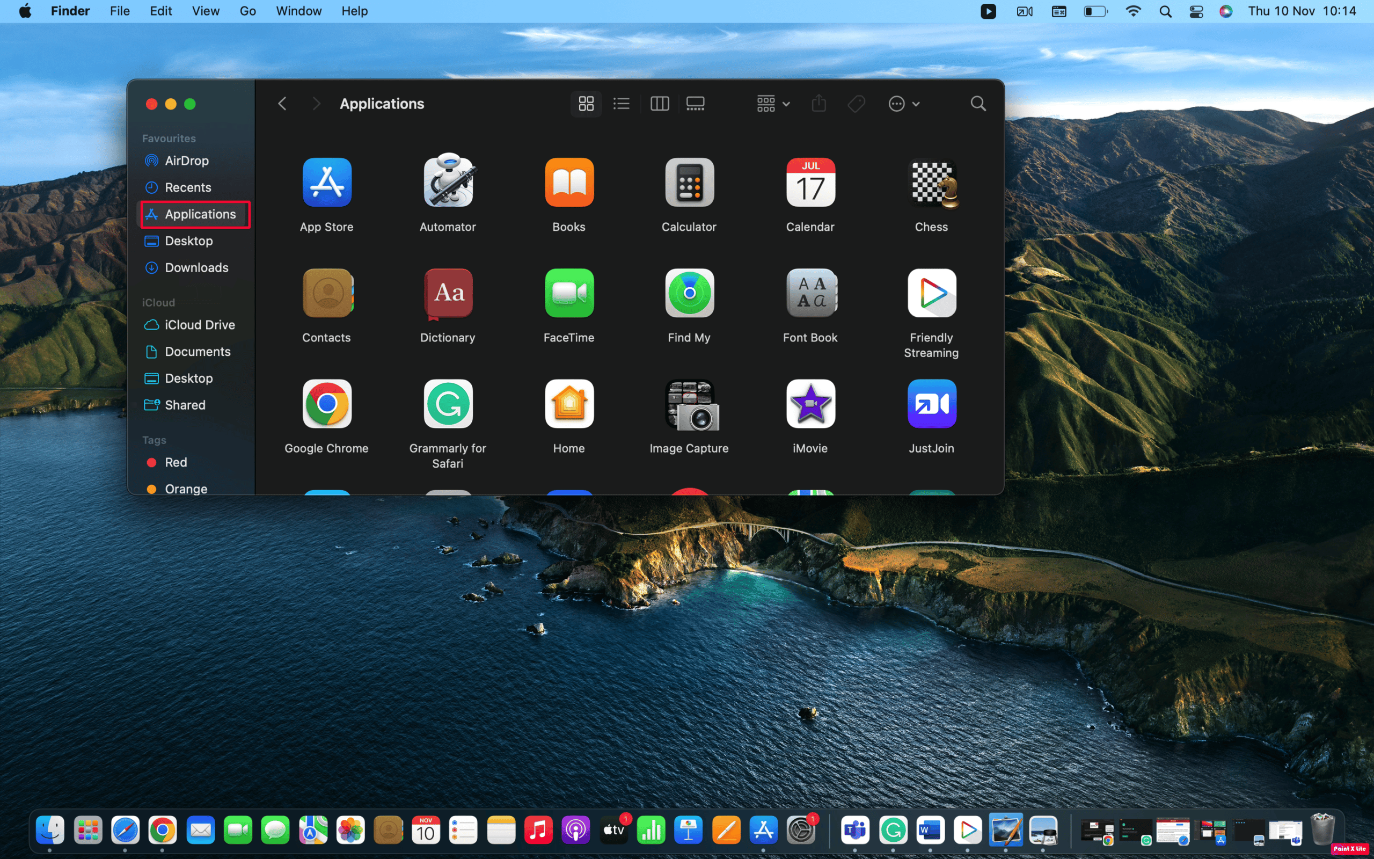Click the View menu in menu bar
Screen dimensions: 1374x859
(205, 11)
